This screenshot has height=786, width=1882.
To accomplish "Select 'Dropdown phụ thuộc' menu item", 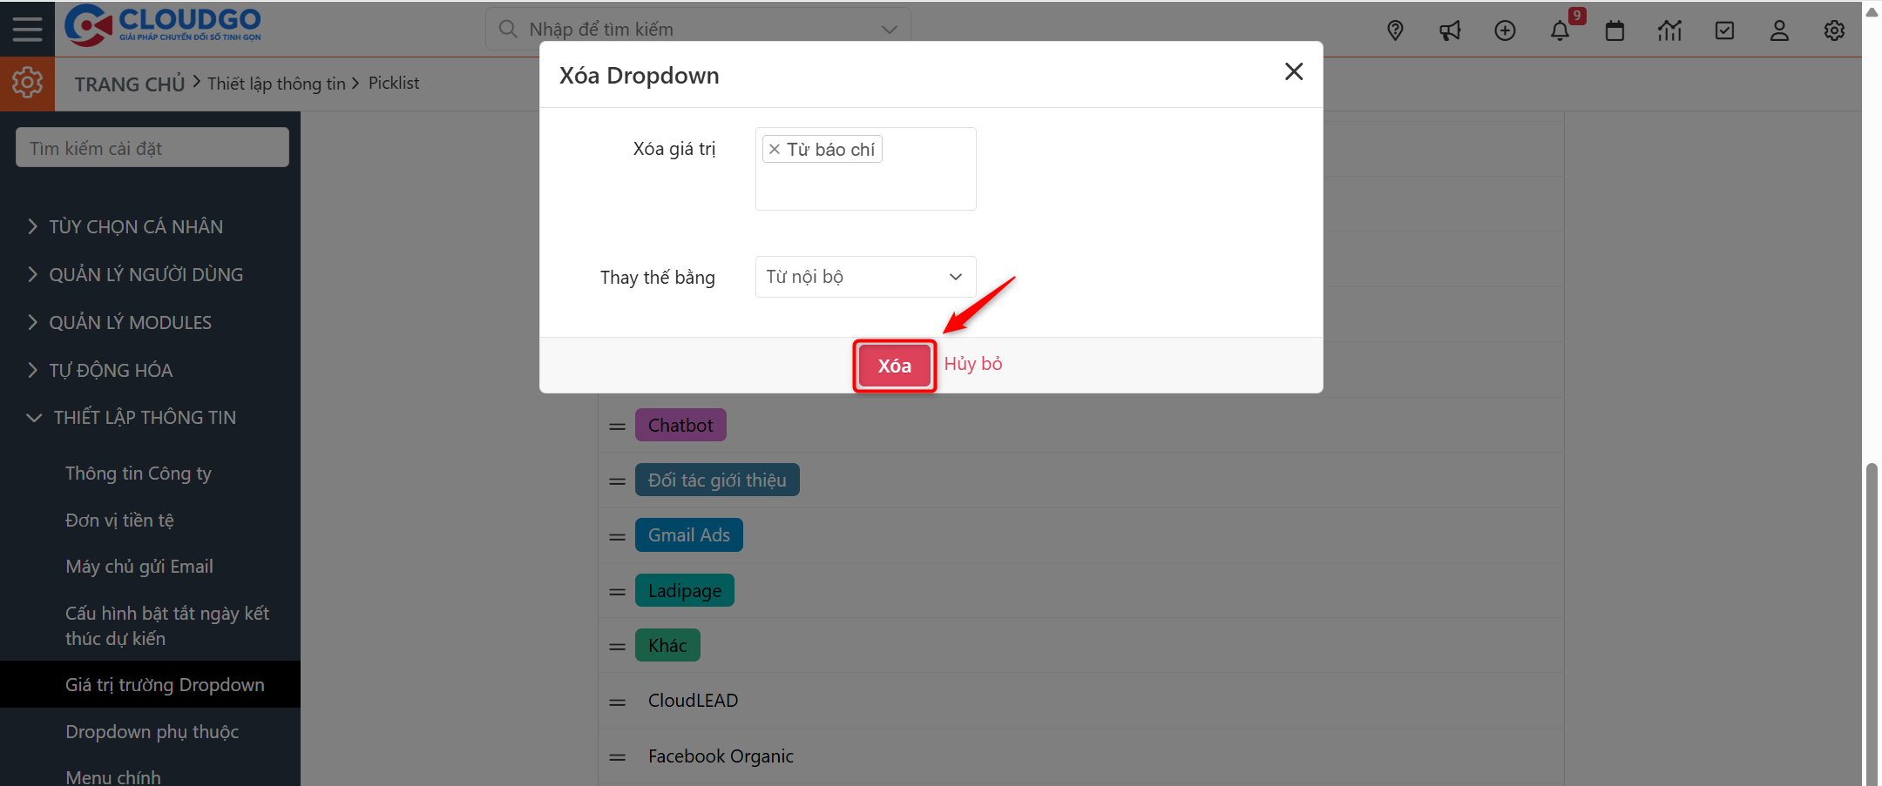I will point(152,732).
